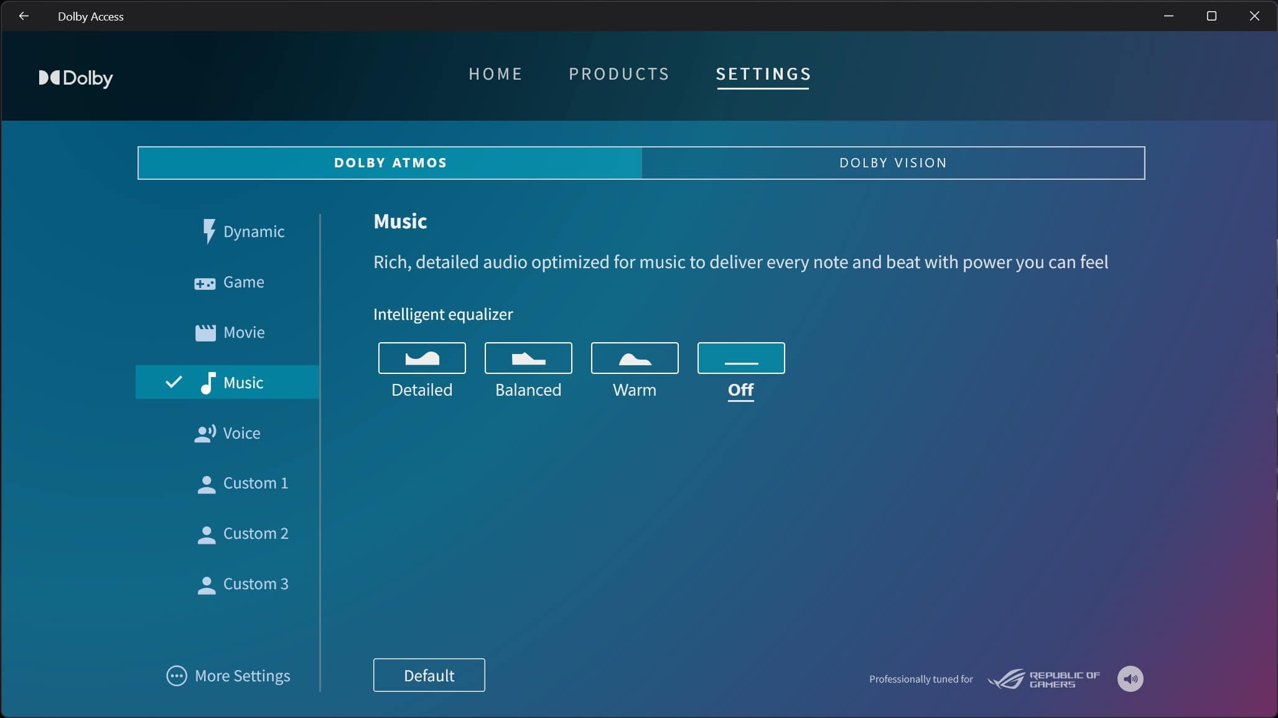Click the Music note icon
This screenshot has width=1278, height=718.
pos(208,383)
